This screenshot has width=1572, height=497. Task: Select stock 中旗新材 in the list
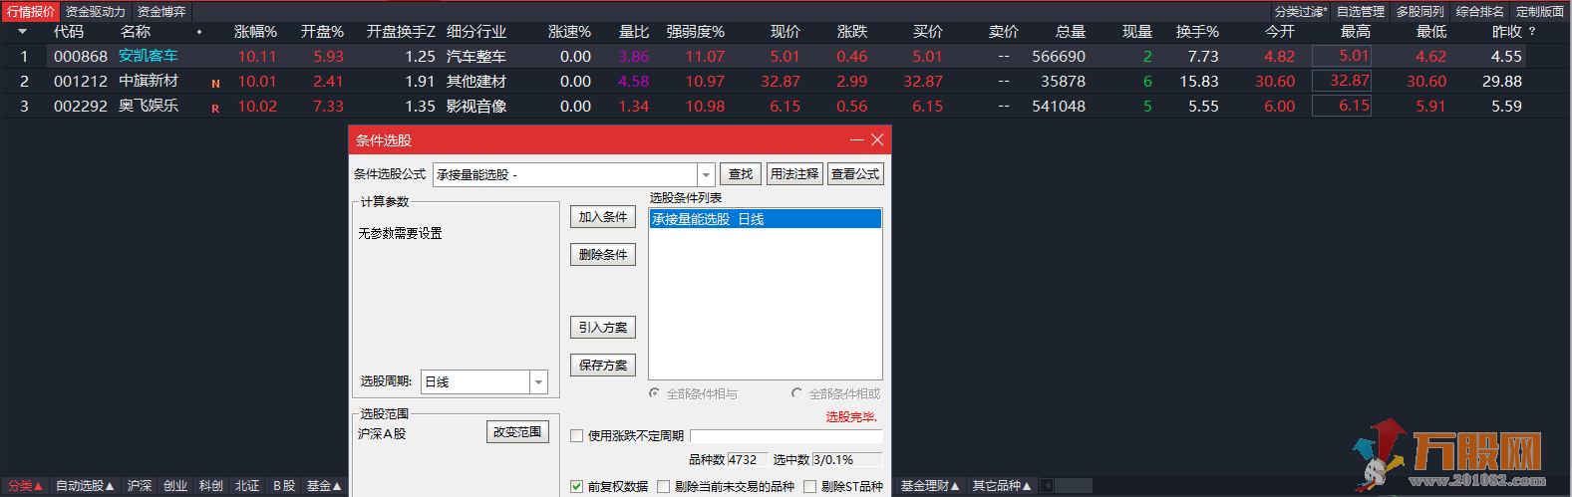pyautogui.click(x=148, y=81)
